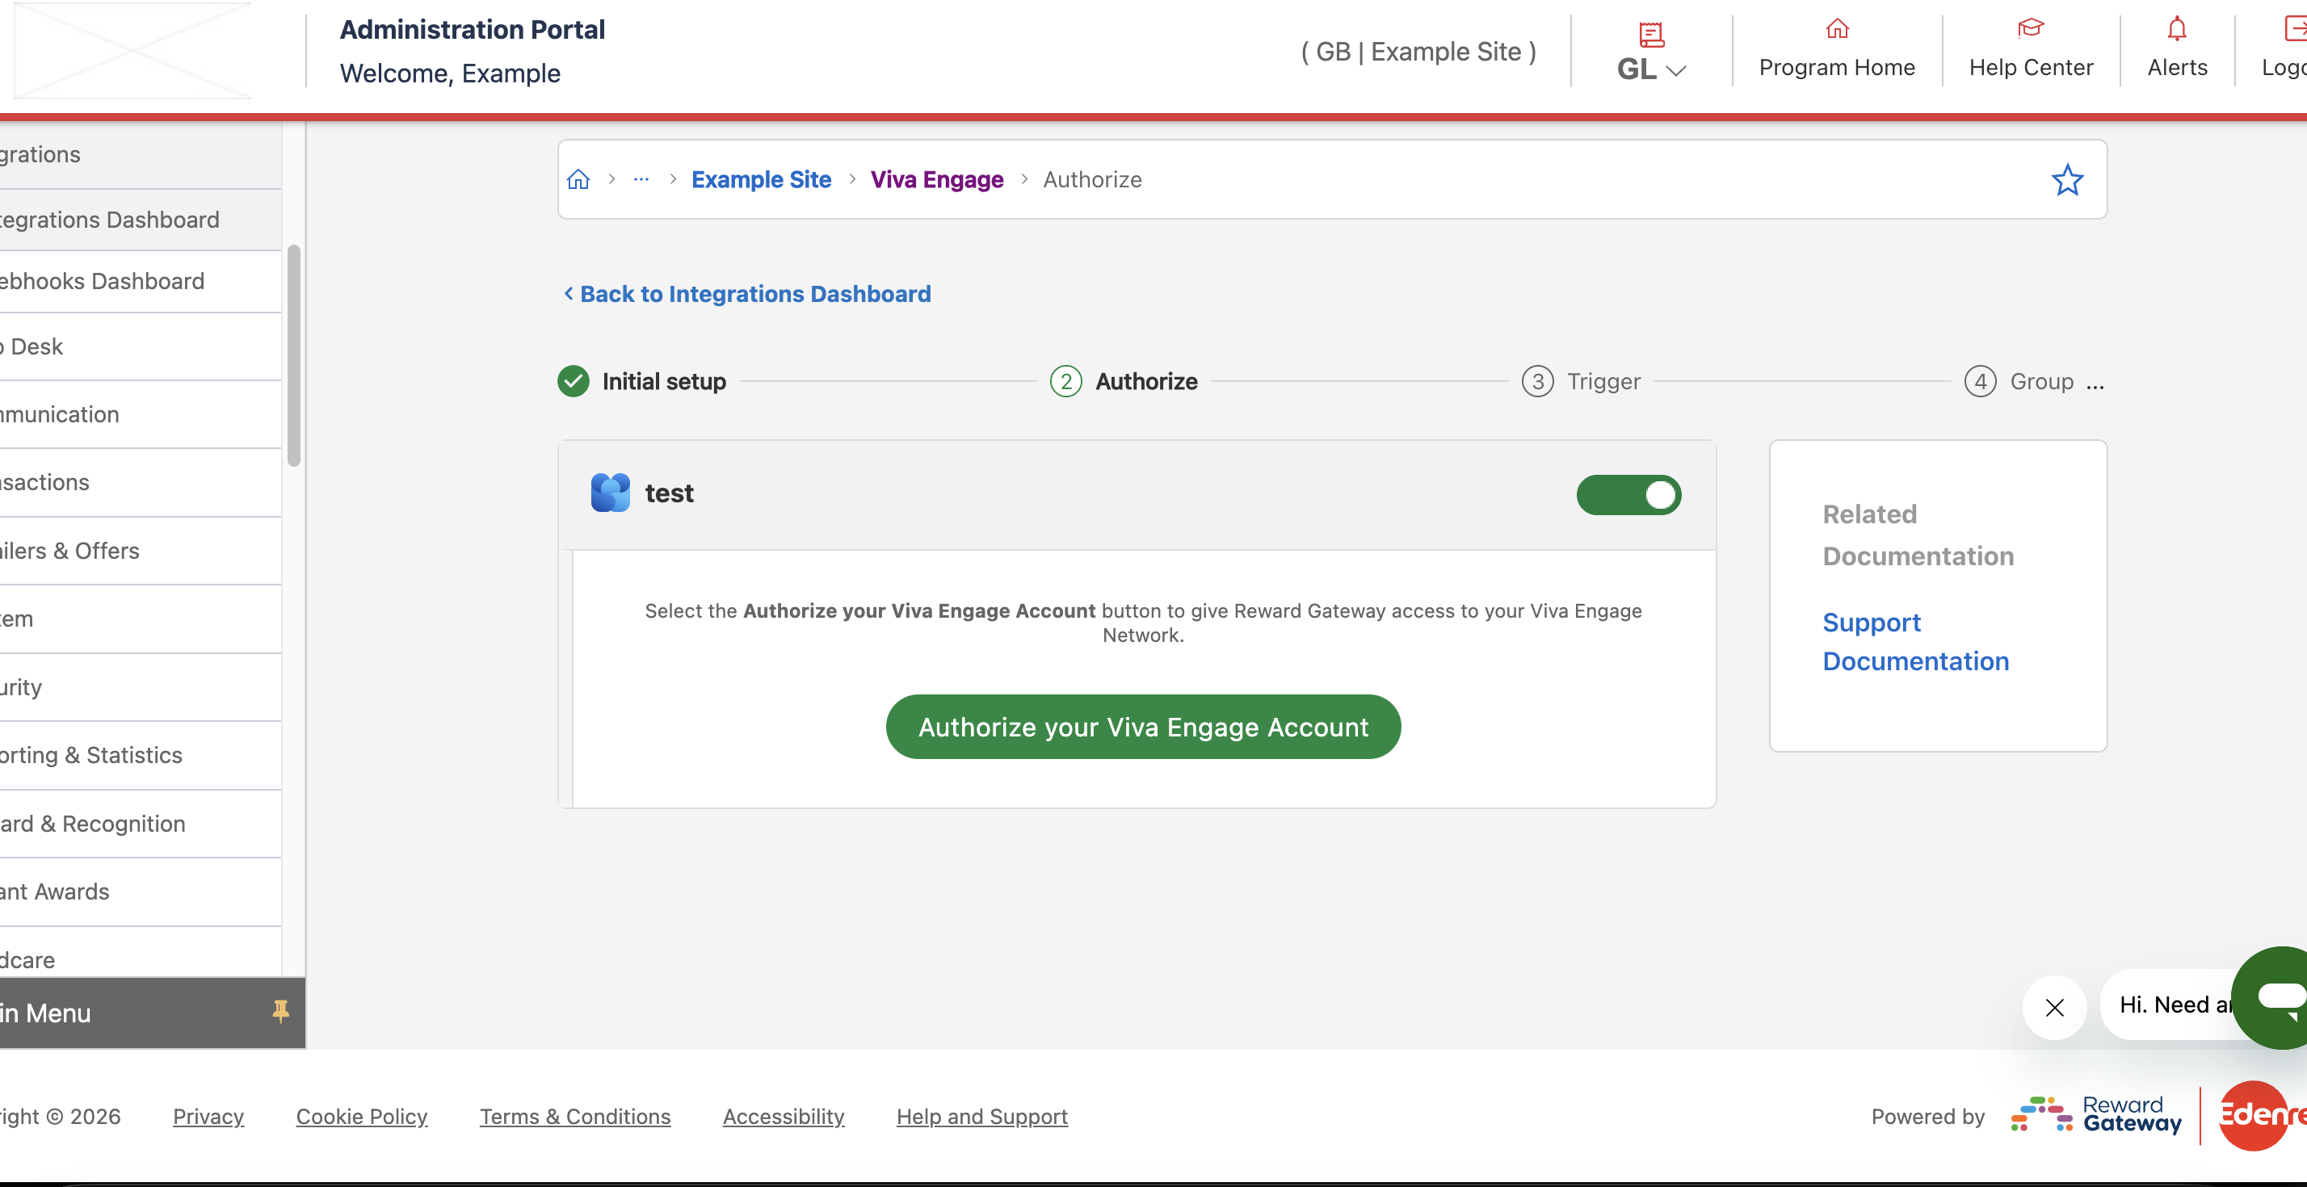Open Terms & Conditions link
This screenshot has width=2307, height=1187.
coord(575,1116)
